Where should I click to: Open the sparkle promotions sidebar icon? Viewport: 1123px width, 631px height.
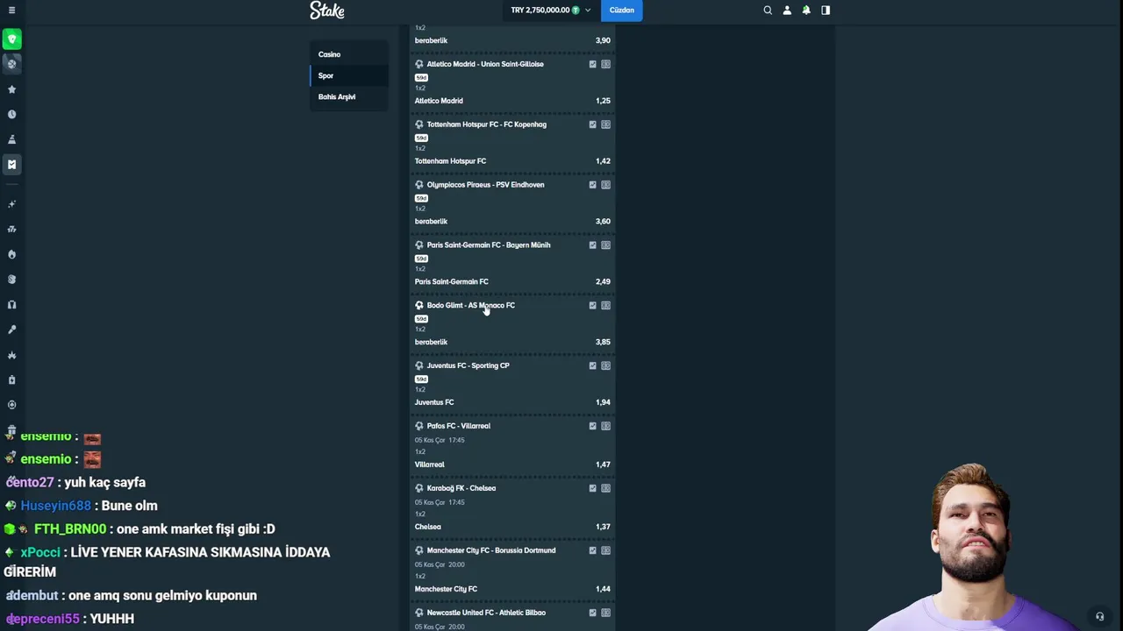11,204
